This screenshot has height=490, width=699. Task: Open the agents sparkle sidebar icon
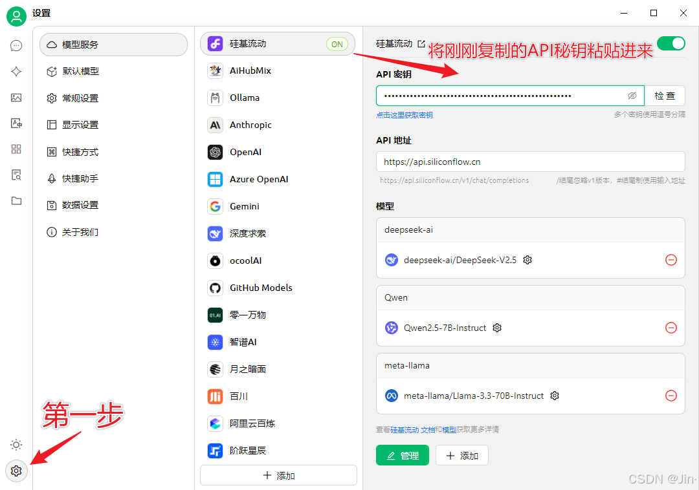(x=16, y=72)
